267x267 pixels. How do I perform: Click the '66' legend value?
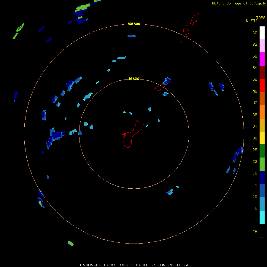[255, 33]
